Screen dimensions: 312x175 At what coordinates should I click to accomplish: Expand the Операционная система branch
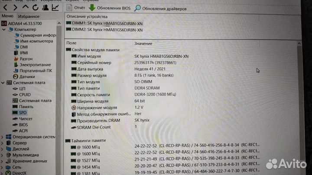(x=2, y=137)
